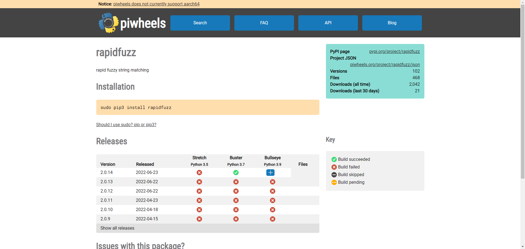Viewport: 525px width, 249px height.
Task: Click the Build pending key icon
Action: click(334, 182)
